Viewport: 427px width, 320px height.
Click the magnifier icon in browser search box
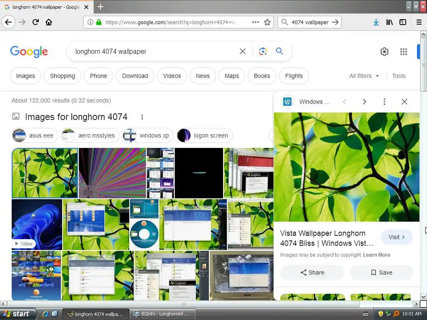284,22
